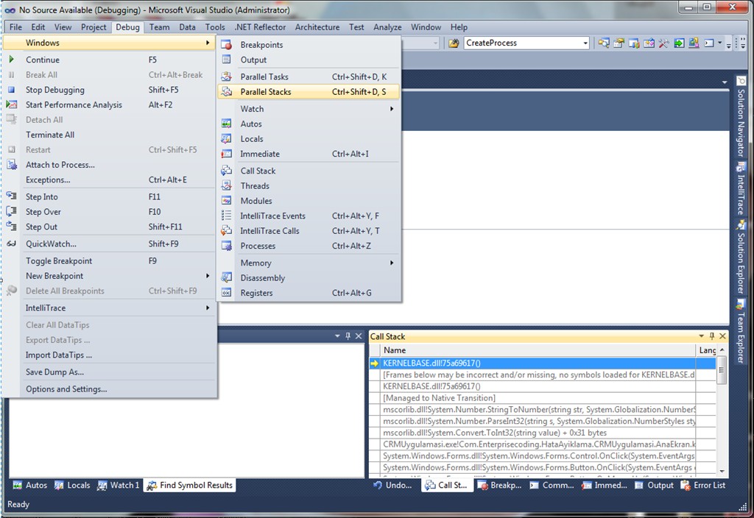Click the Parallel Tasks icon

tap(227, 77)
